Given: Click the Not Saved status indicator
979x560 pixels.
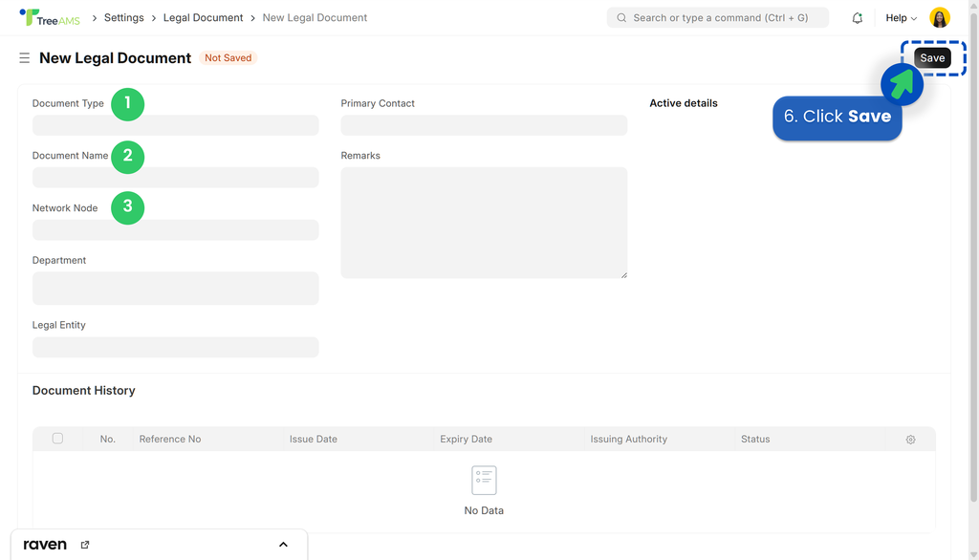Looking at the screenshot, I should [228, 58].
